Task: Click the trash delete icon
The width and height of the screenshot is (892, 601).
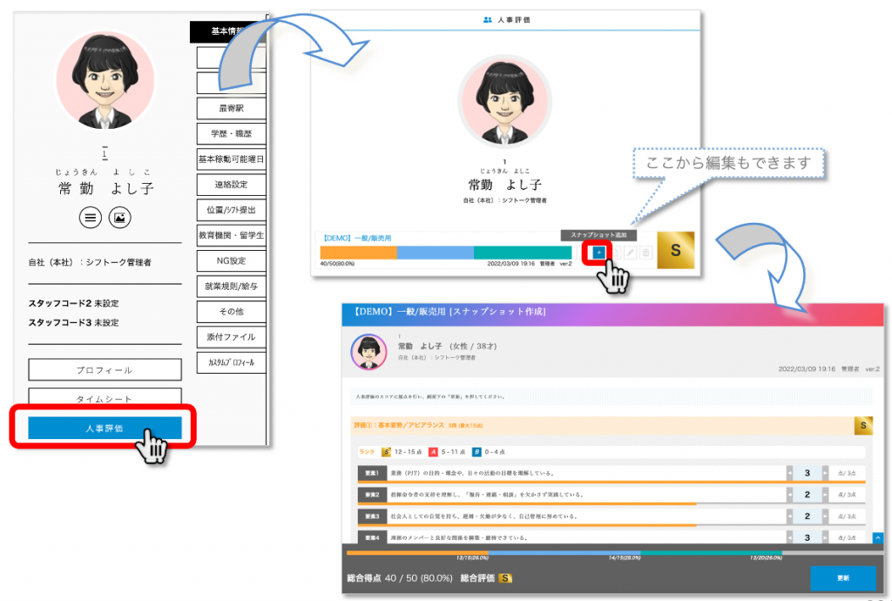Action: click(x=645, y=253)
